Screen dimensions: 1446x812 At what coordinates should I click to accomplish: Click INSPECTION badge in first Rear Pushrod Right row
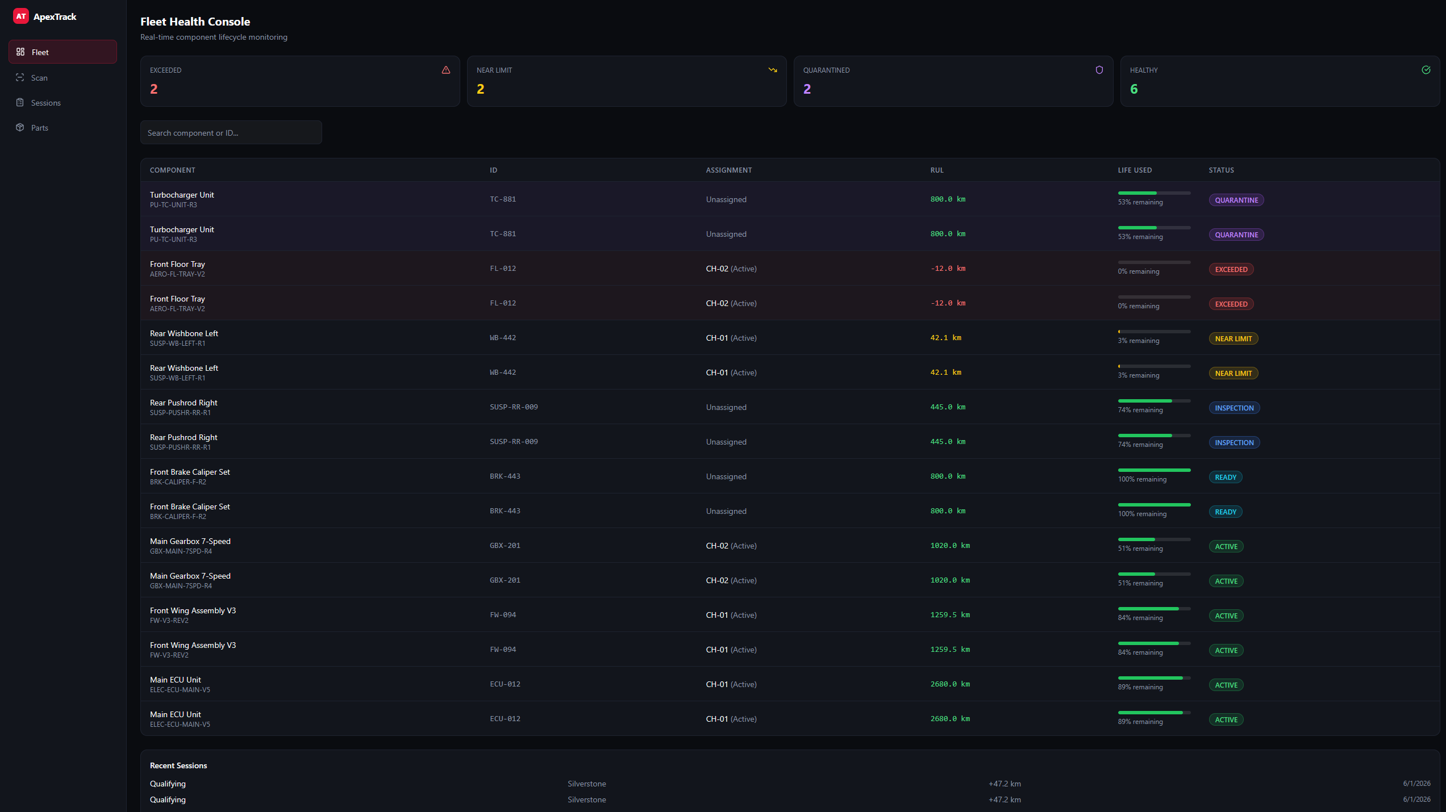pos(1234,408)
